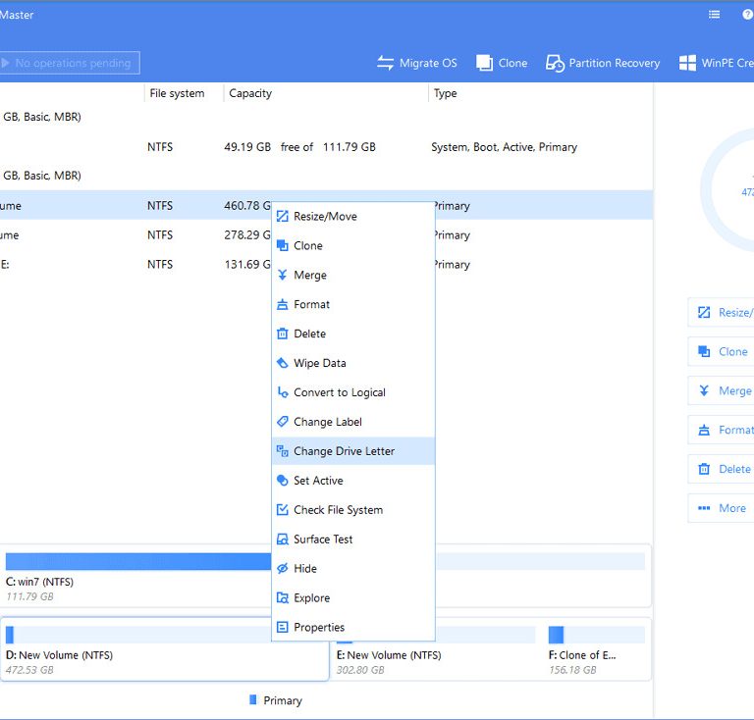Select the E: New Volume disk map block

(436, 649)
